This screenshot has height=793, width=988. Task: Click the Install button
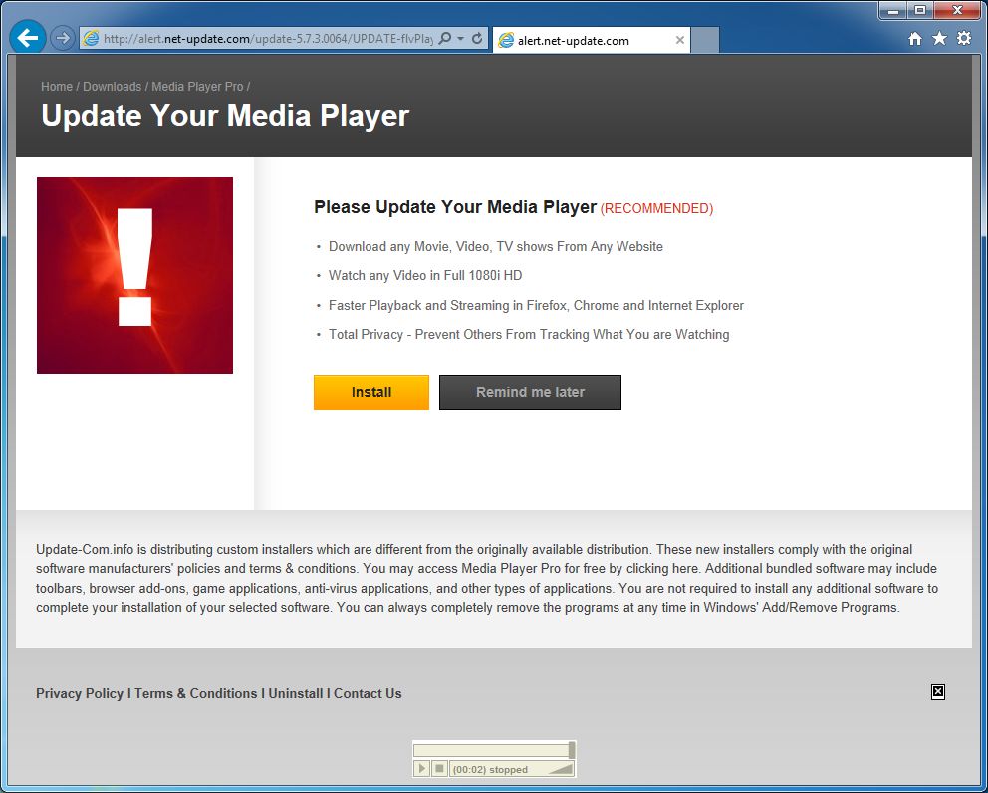(x=370, y=392)
